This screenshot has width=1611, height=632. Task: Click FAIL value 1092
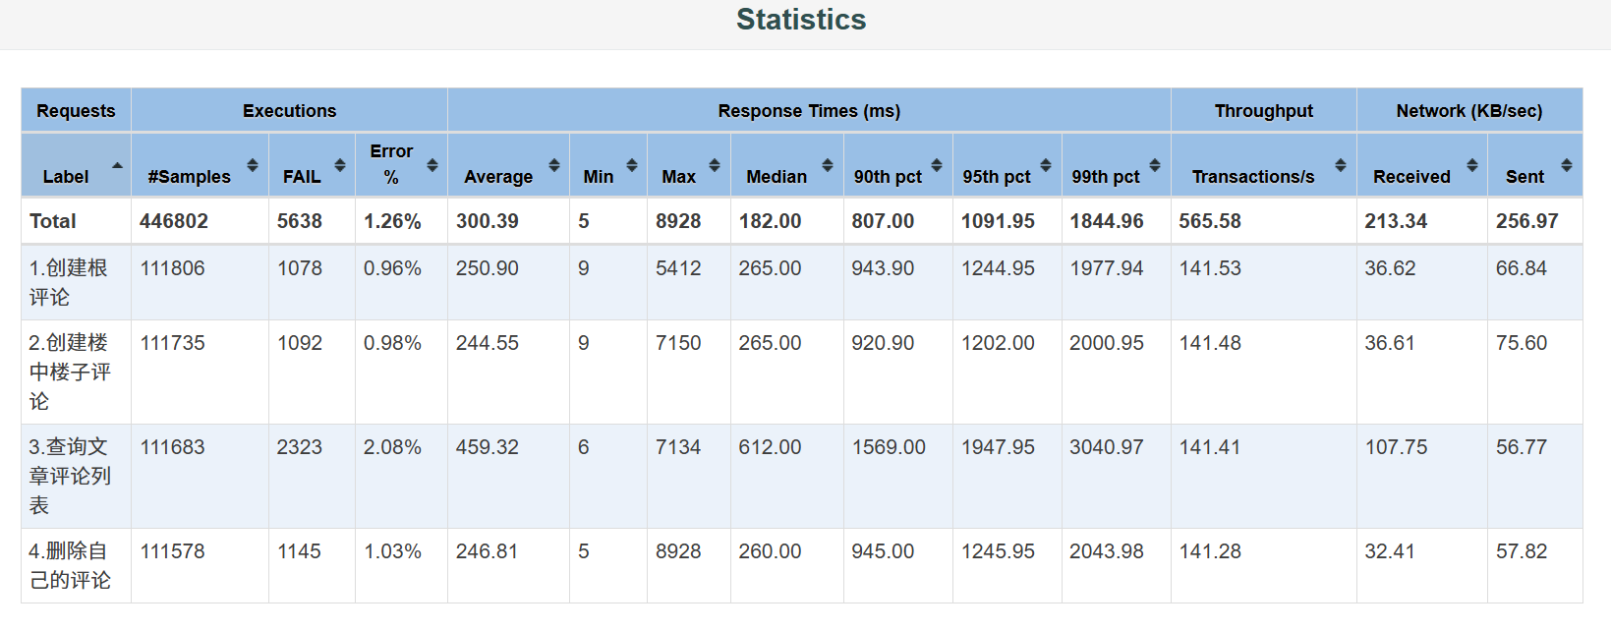point(300,343)
